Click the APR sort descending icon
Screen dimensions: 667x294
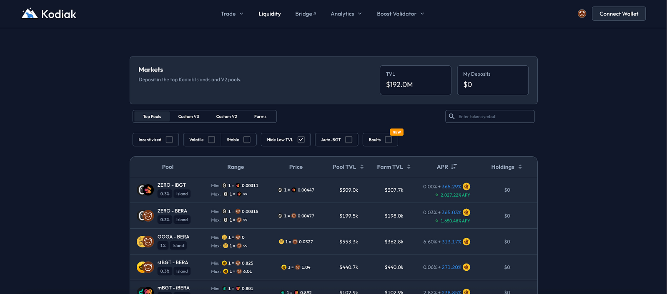(x=454, y=167)
